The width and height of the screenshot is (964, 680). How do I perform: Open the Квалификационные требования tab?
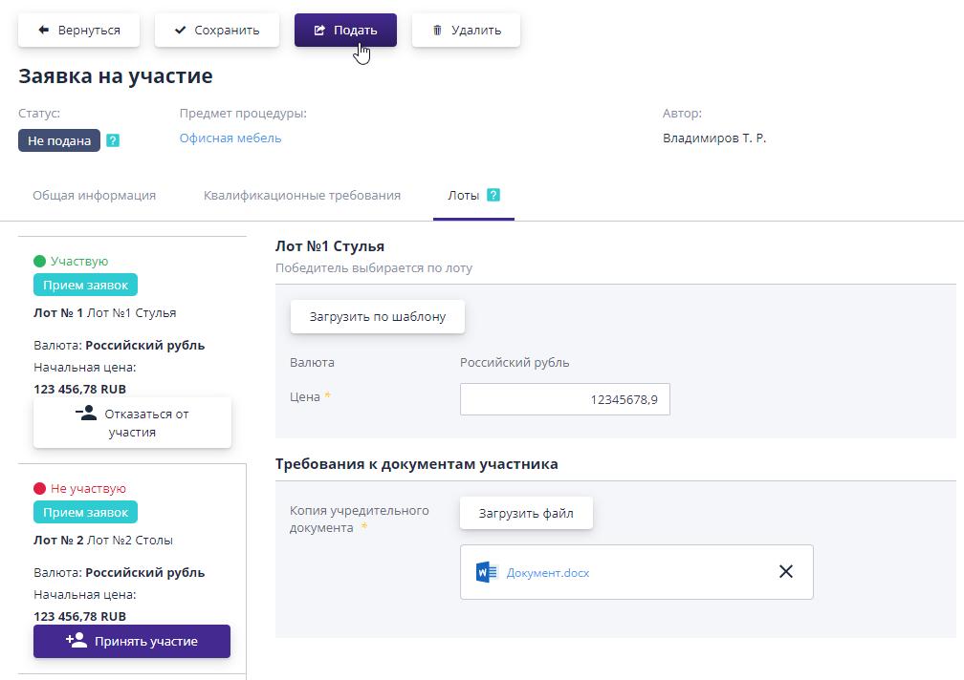tap(301, 195)
